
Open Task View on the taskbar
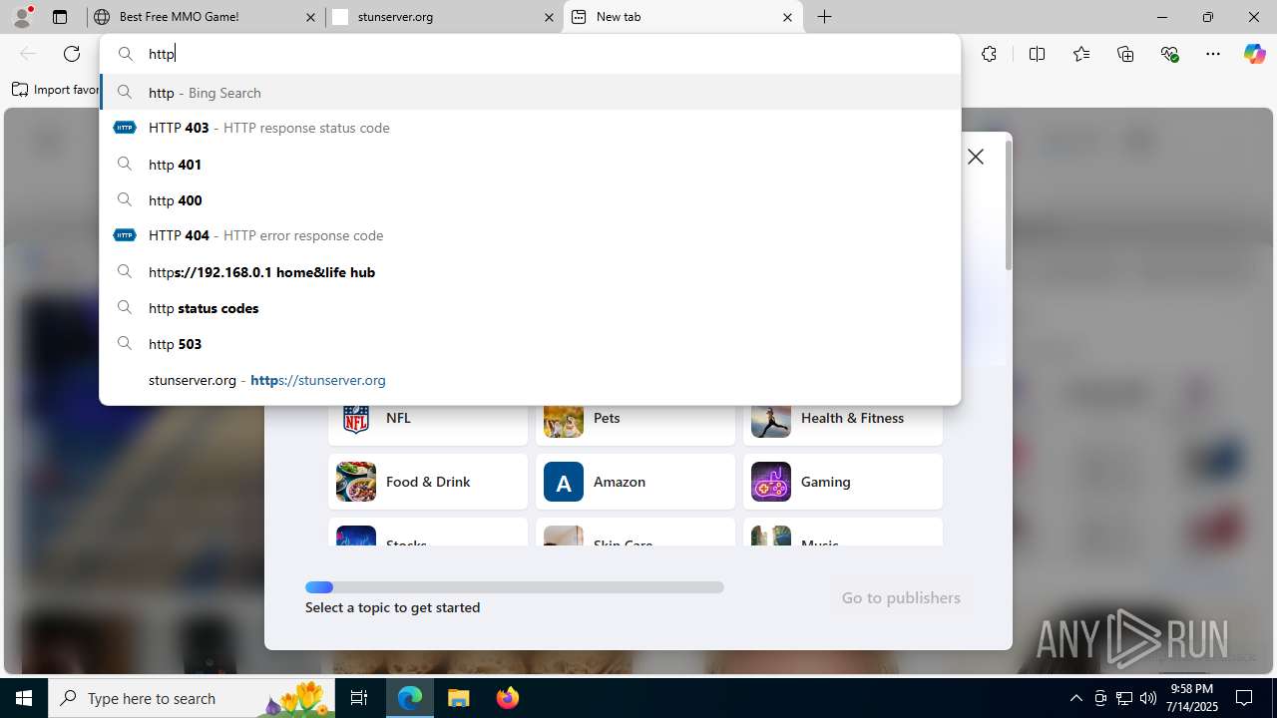[360, 698]
